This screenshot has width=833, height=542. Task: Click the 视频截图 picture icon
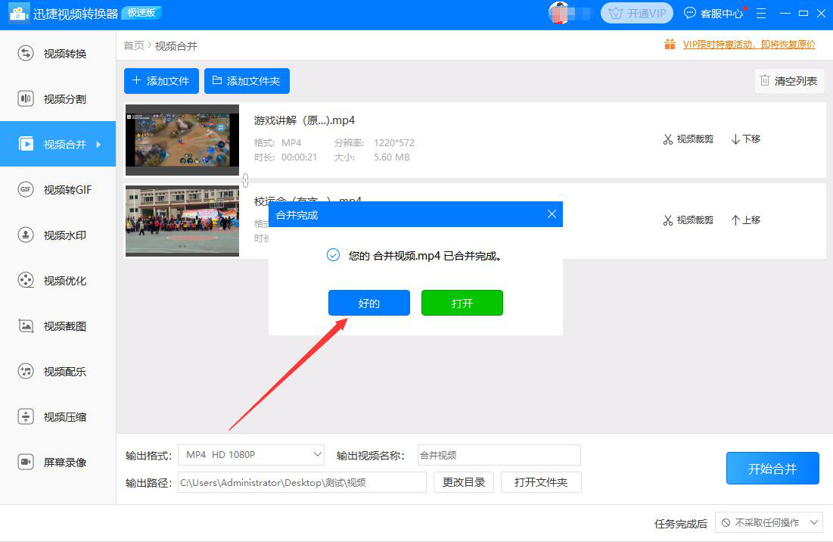(x=26, y=326)
